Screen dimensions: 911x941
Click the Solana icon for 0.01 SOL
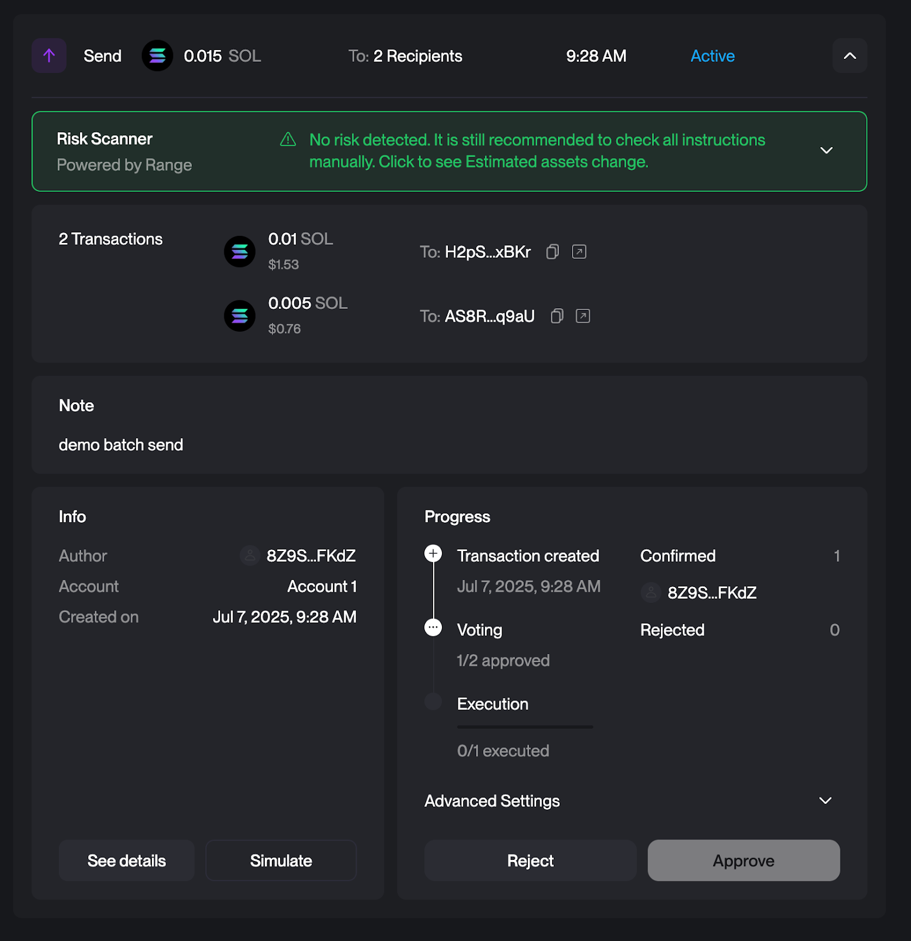coord(240,252)
